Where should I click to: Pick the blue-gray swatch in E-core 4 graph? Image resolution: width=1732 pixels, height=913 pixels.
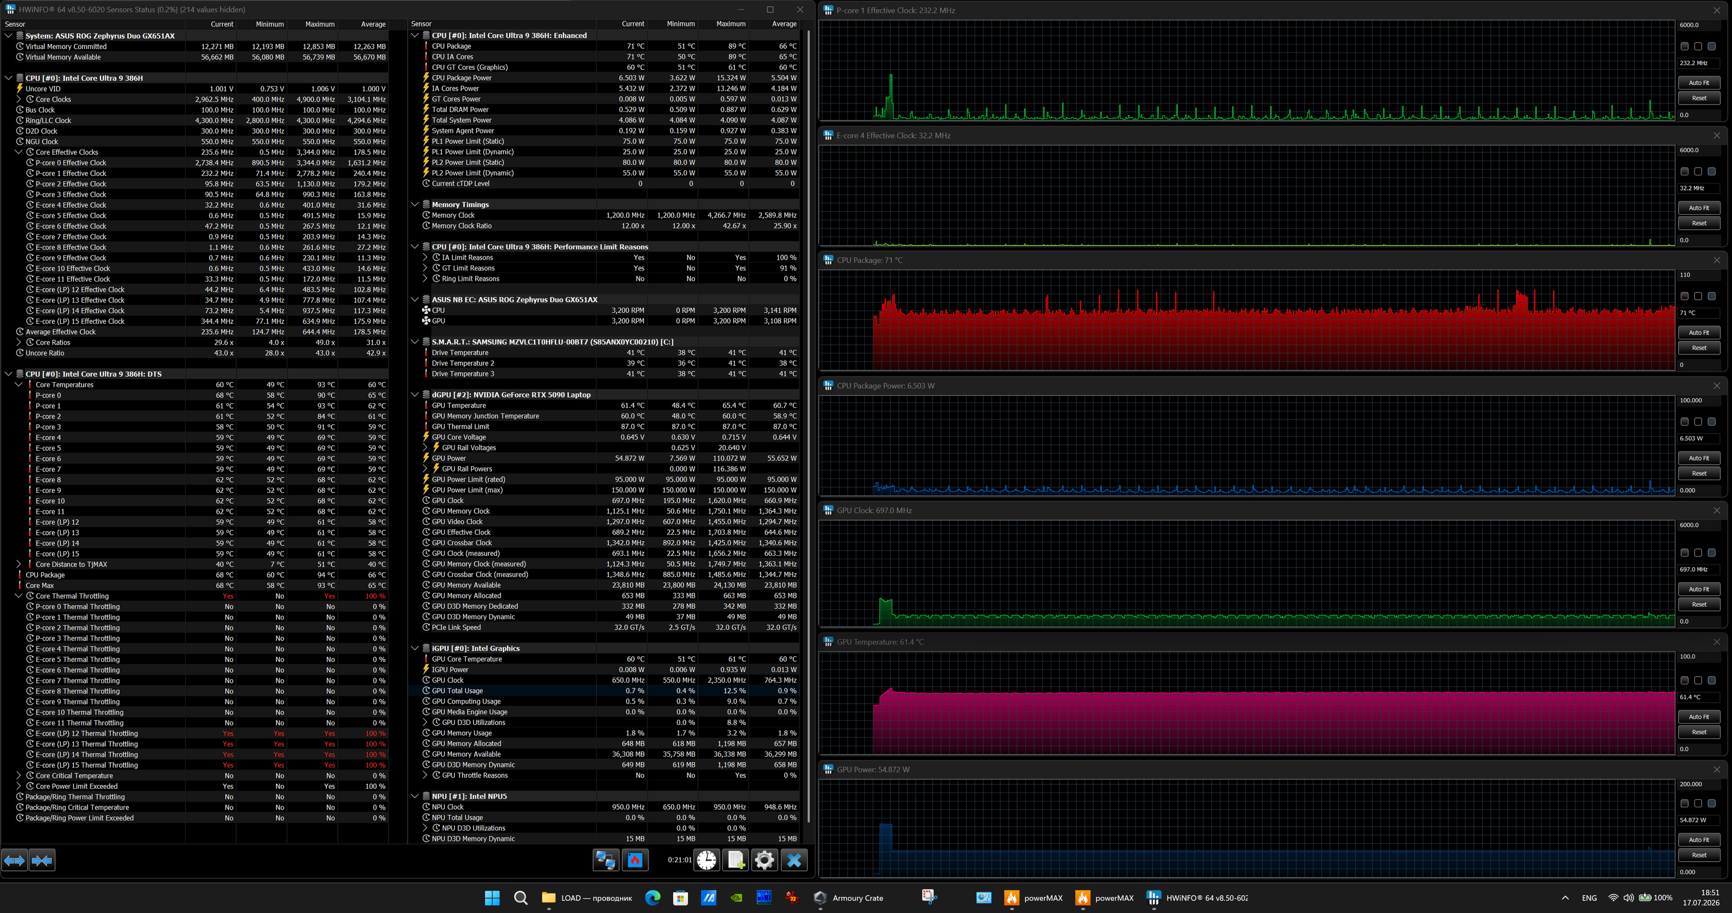[x=1711, y=171]
